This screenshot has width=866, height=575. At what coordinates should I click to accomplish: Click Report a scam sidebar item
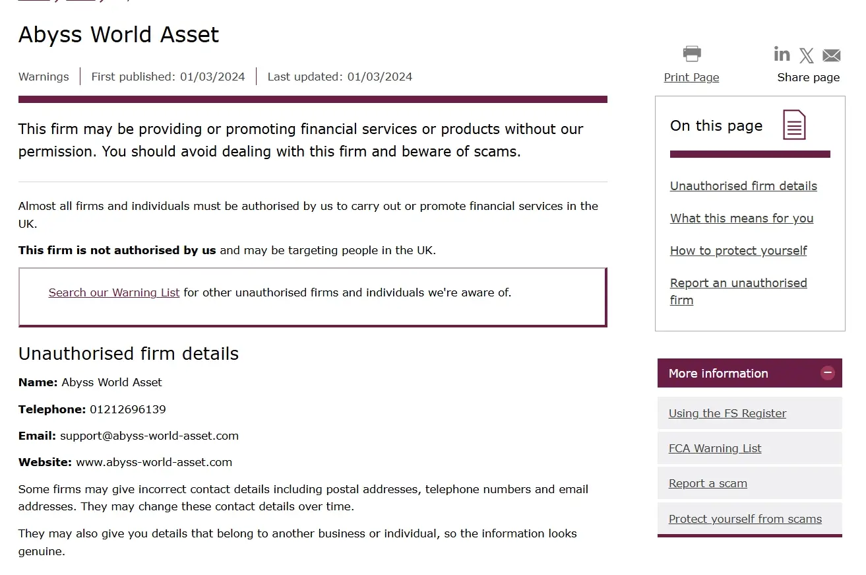coord(708,483)
